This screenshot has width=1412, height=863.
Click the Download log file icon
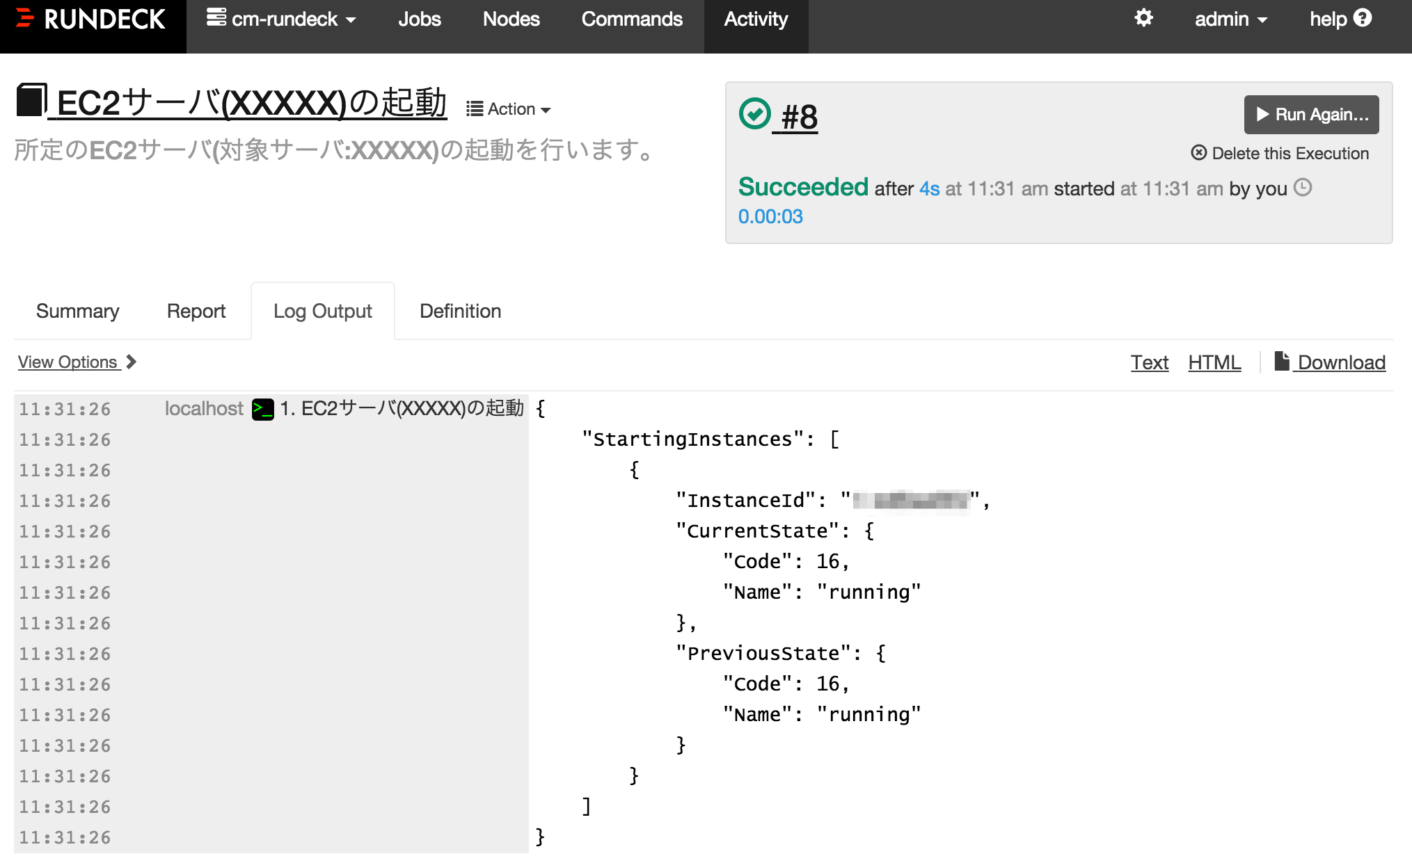click(x=1283, y=361)
